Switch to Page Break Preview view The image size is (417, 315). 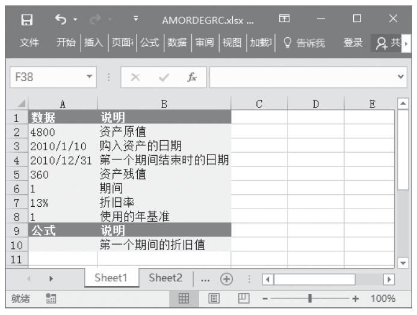coord(244,298)
